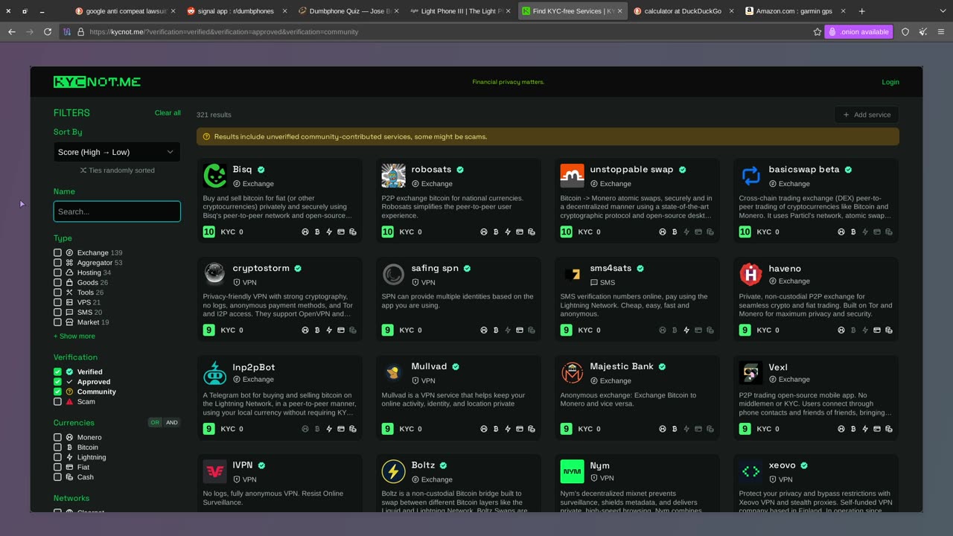
Task: Enable the Exchange type filter
Action: tap(57, 253)
